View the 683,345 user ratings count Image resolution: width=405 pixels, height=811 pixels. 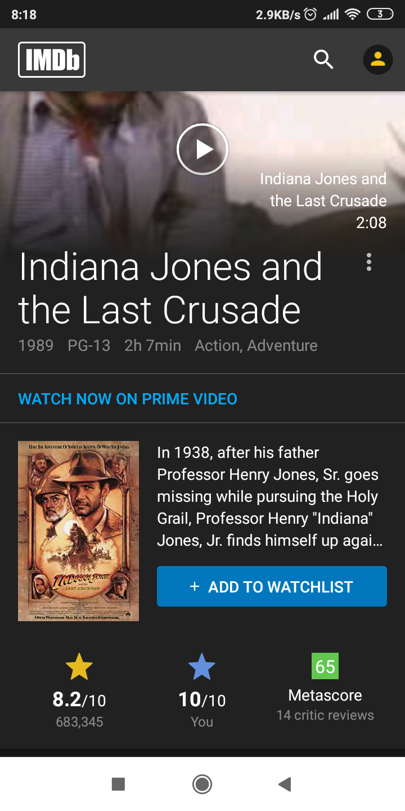pos(79,722)
